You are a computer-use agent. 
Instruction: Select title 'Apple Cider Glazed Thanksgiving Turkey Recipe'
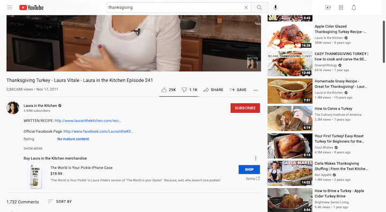click(x=340, y=29)
